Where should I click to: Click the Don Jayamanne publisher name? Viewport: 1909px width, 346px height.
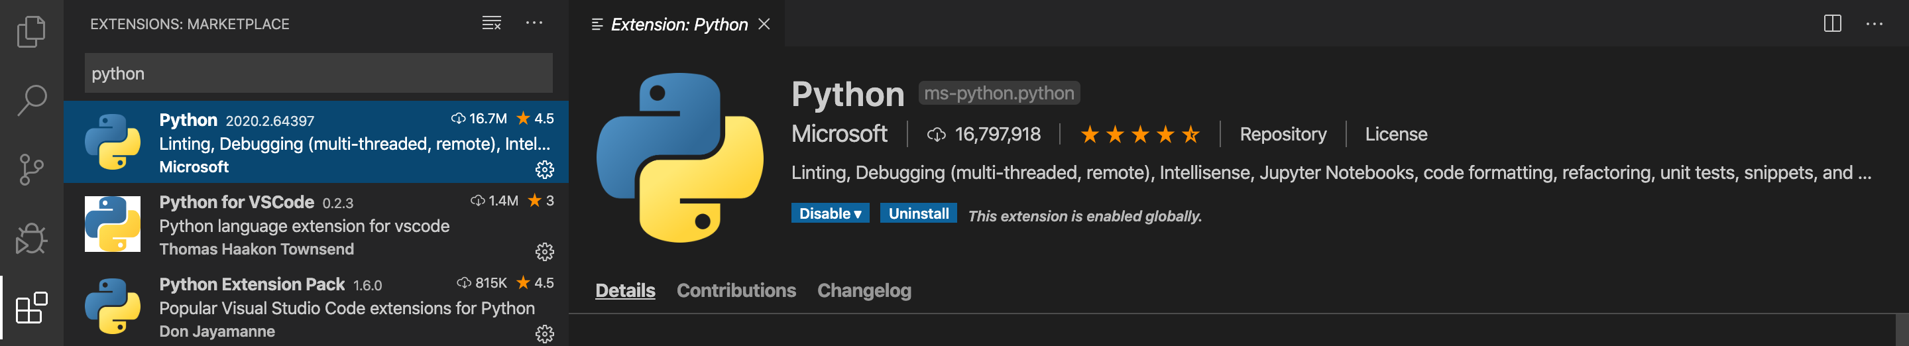[217, 332]
